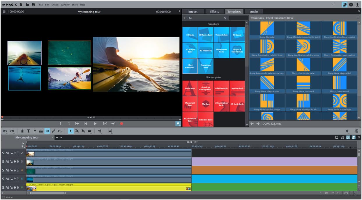Open the Effects menu in menu bar
The image size is (362, 200).
click(x=55, y=5)
